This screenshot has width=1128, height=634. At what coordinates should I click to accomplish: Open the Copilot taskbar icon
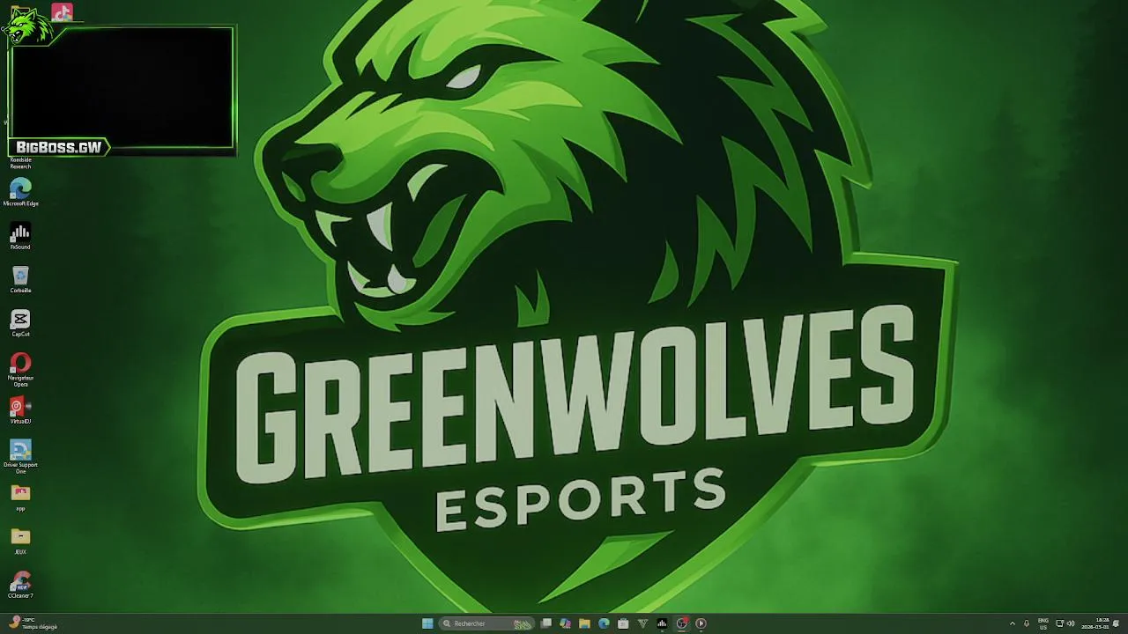click(566, 623)
